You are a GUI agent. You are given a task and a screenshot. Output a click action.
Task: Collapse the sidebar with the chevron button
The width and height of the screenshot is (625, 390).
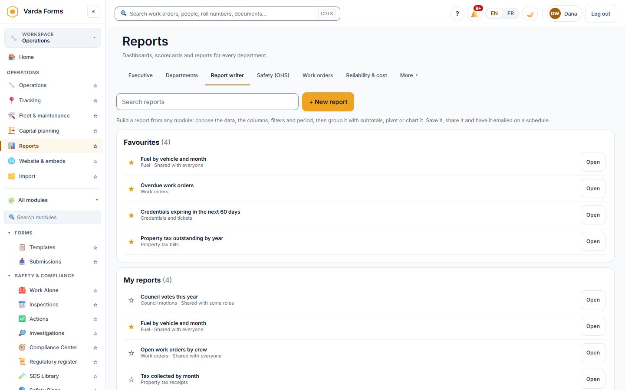pyautogui.click(x=93, y=12)
